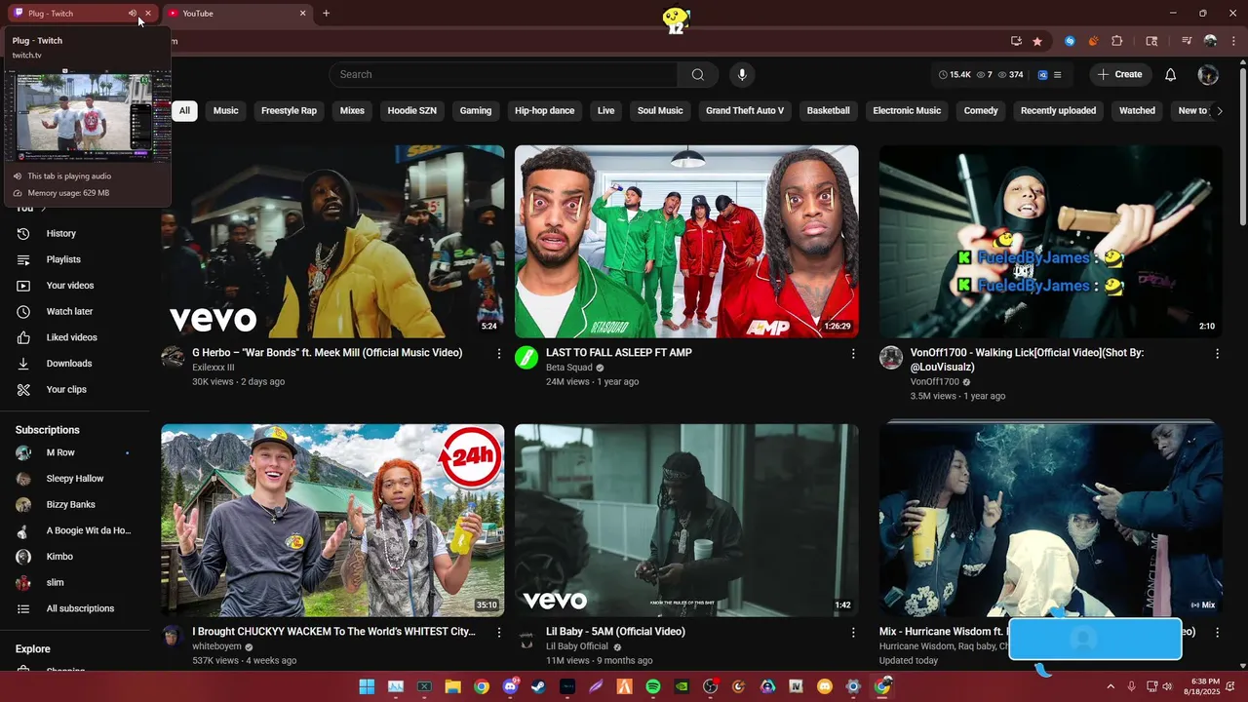Image resolution: width=1248 pixels, height=702 pixels.
Task: Select the Music filter chip
Action: tap(226, 110)
